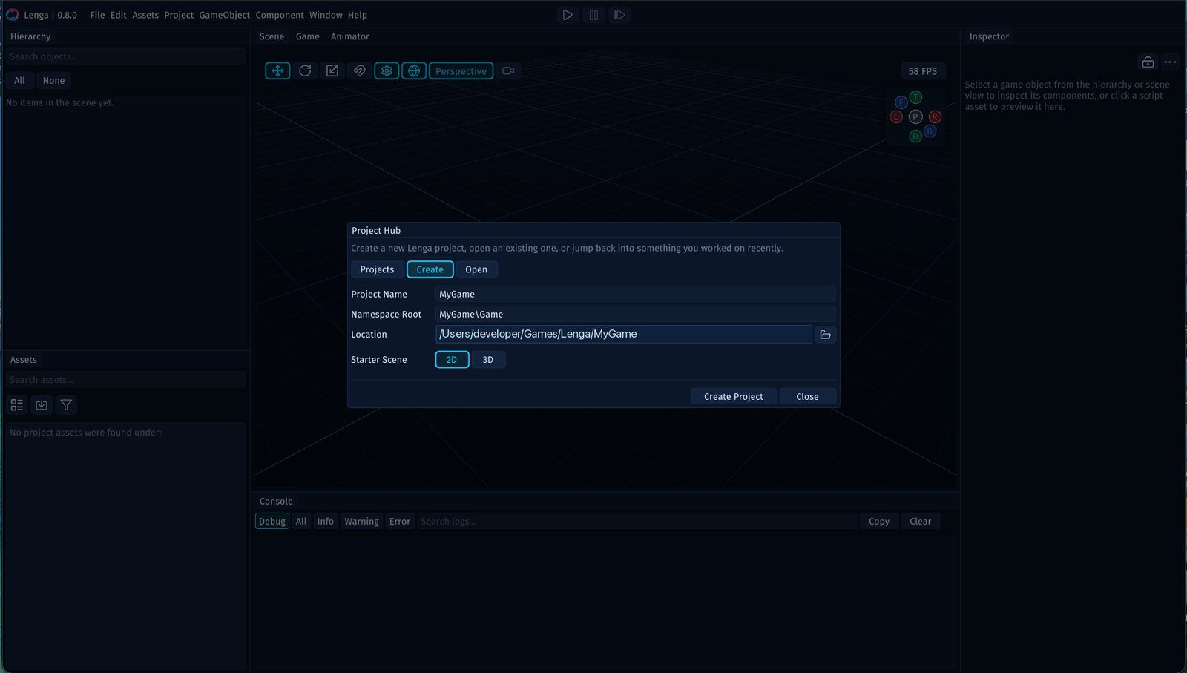Switch to the Scene tab
Image resolution: width=1187 pixels, height=673 pixels.
pyautogui.click(x=272, y=36)
